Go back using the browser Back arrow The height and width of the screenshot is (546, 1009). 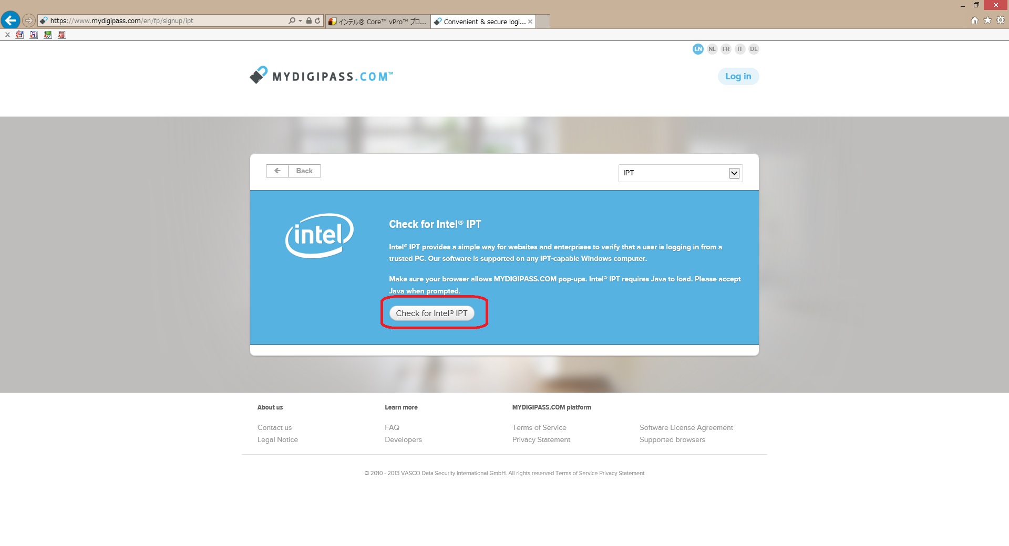[x=10, y=20]
